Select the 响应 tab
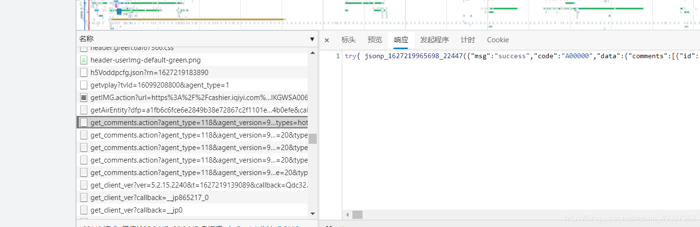700x227 pixels. point(401,40)
